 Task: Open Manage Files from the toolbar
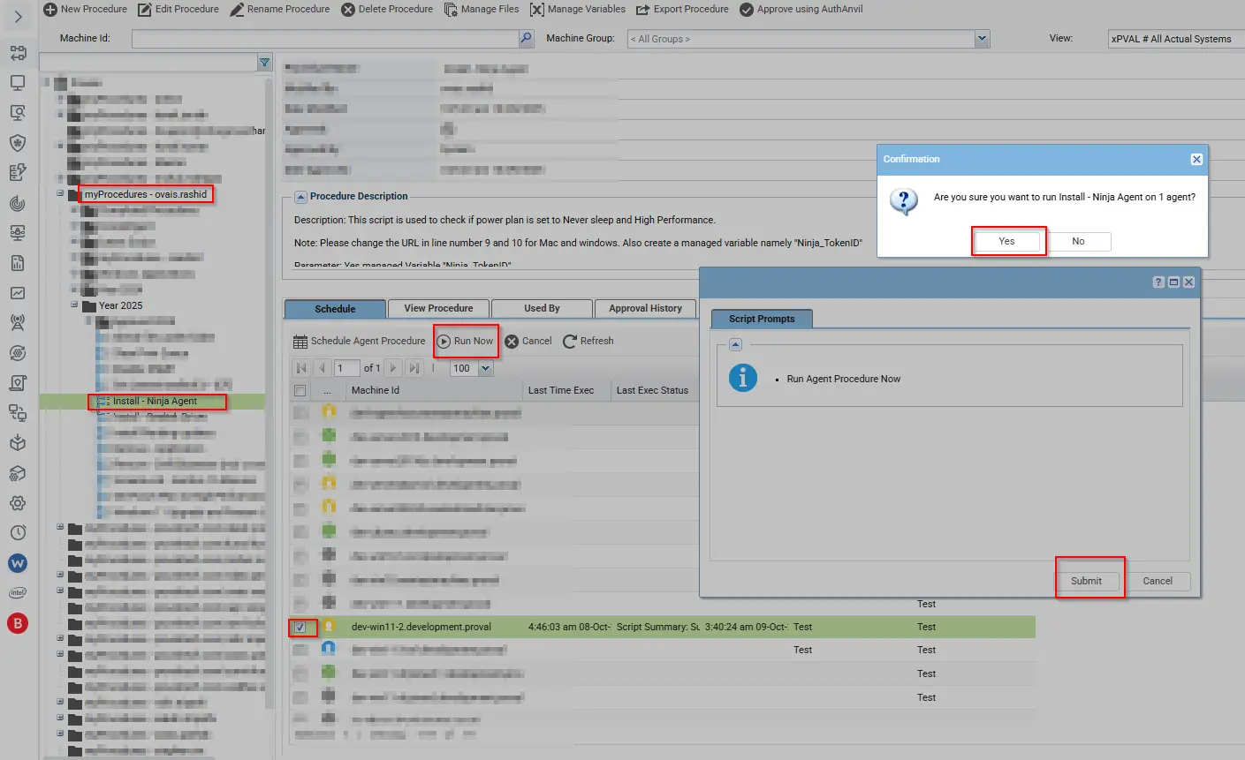click(482, 9)
